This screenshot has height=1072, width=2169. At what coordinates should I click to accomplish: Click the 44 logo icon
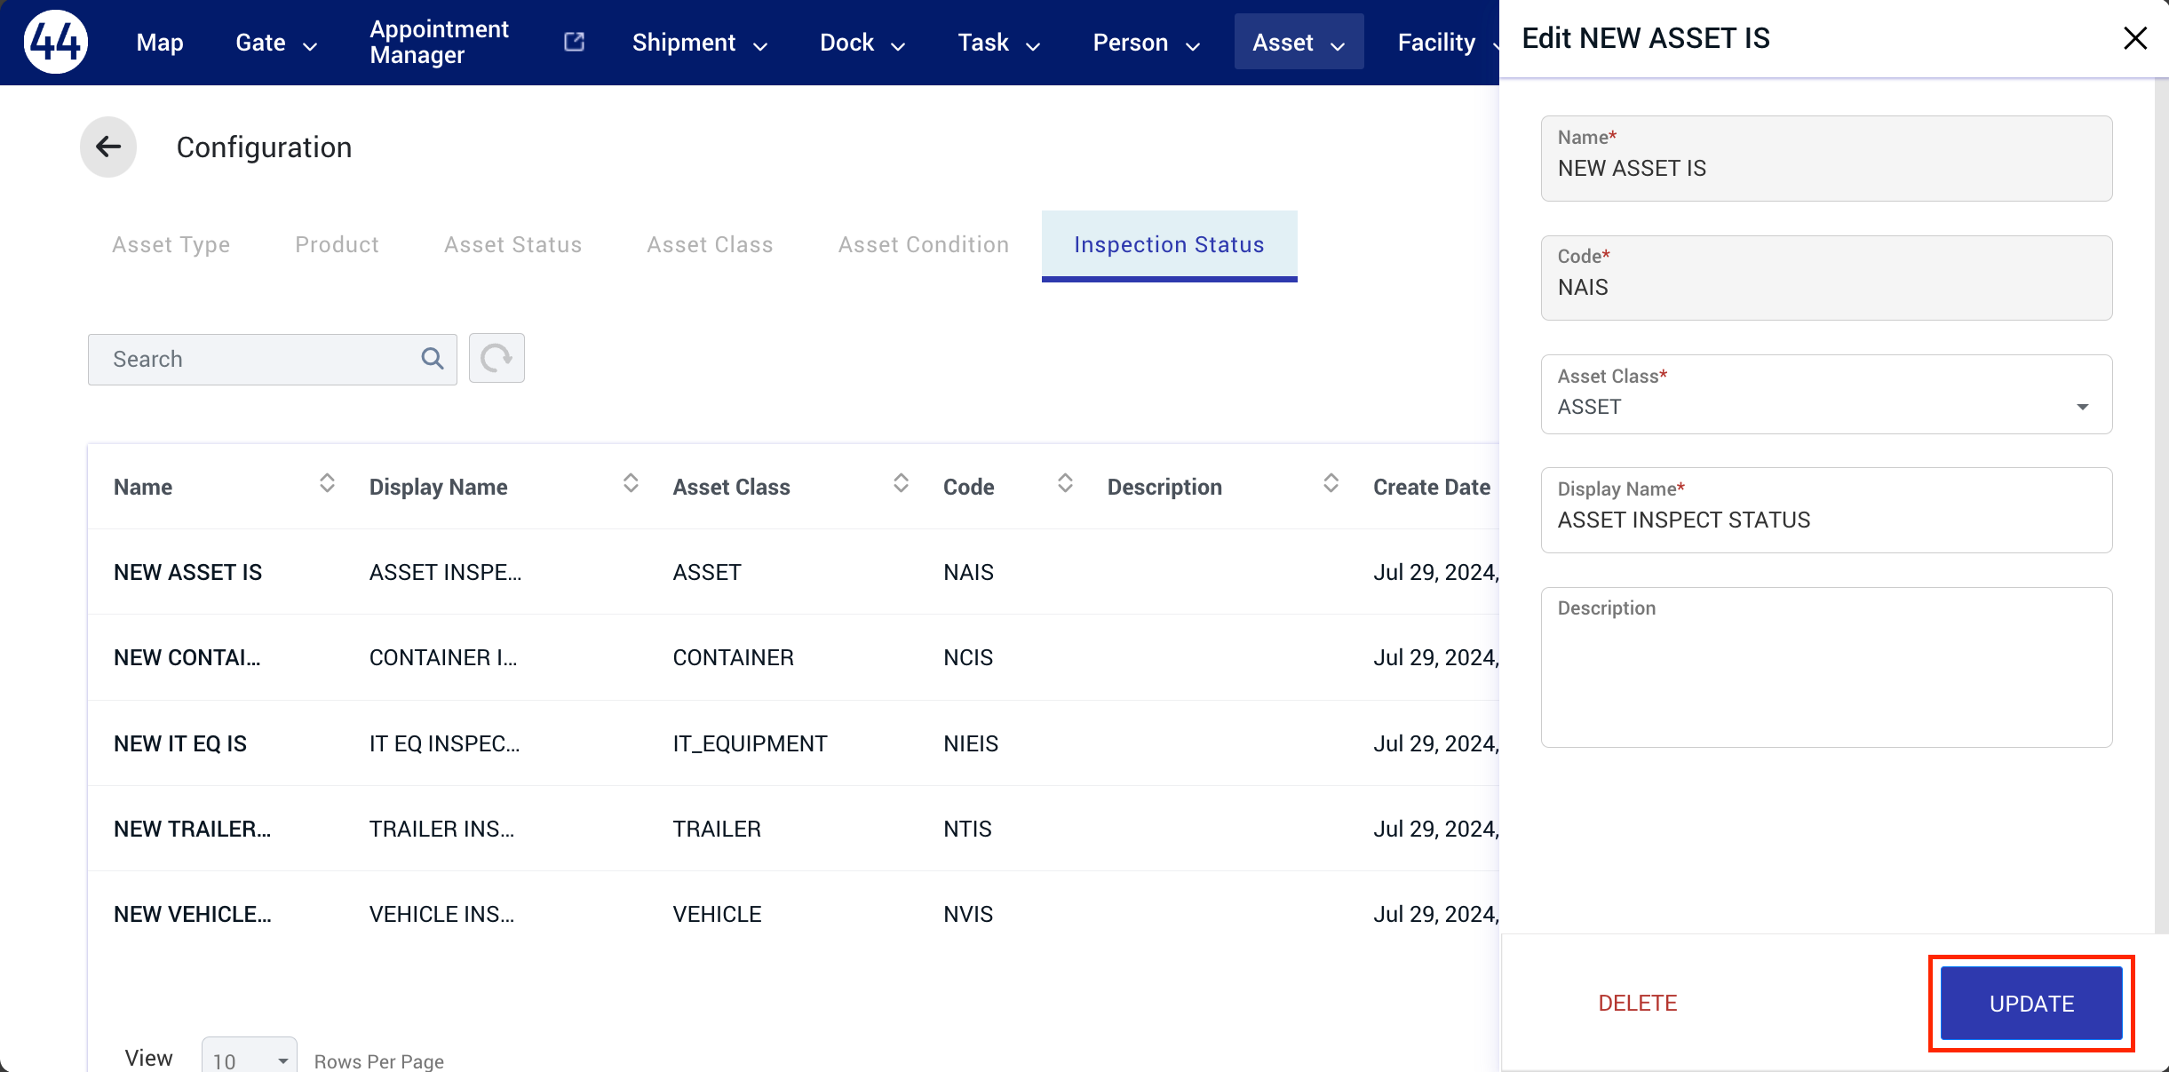coord(56,42)
